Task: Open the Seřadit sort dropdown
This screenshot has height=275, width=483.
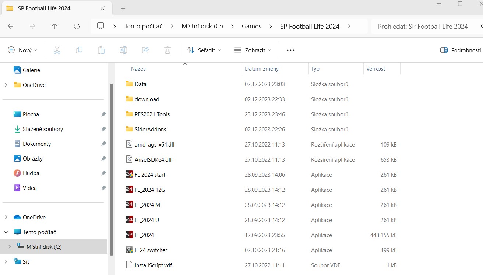Action: click(x=204, y=50)
